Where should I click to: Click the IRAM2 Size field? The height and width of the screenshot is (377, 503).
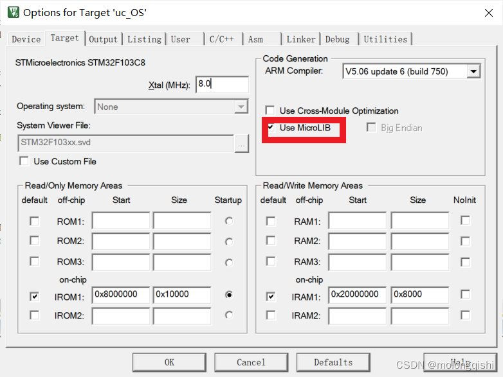click(x=420, y=316)
